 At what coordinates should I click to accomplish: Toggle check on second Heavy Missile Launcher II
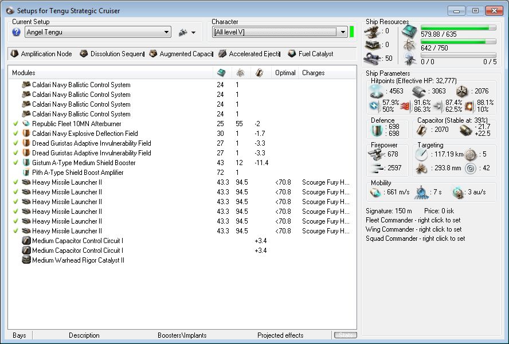[15, 192]
